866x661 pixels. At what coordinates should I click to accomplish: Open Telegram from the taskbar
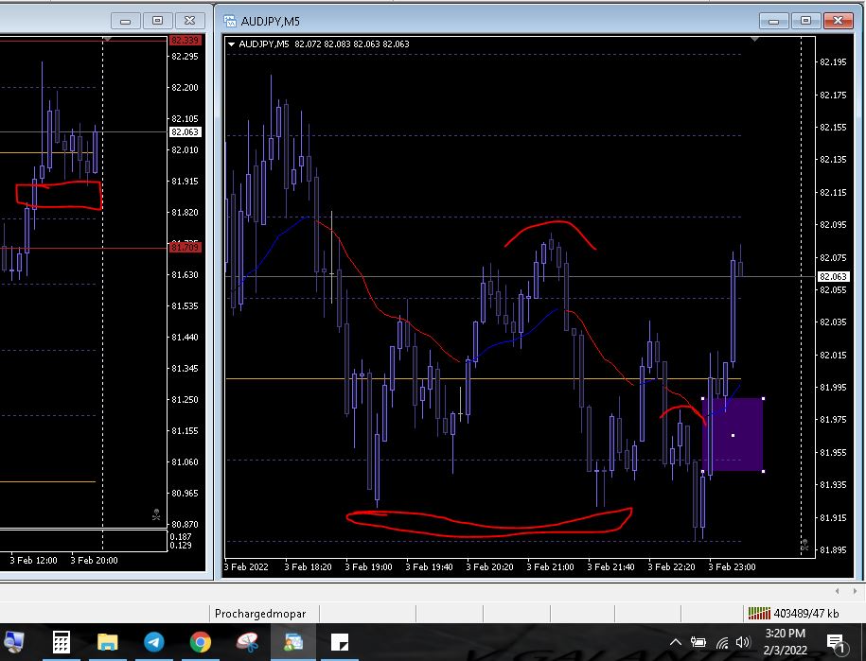click(154, 642)
